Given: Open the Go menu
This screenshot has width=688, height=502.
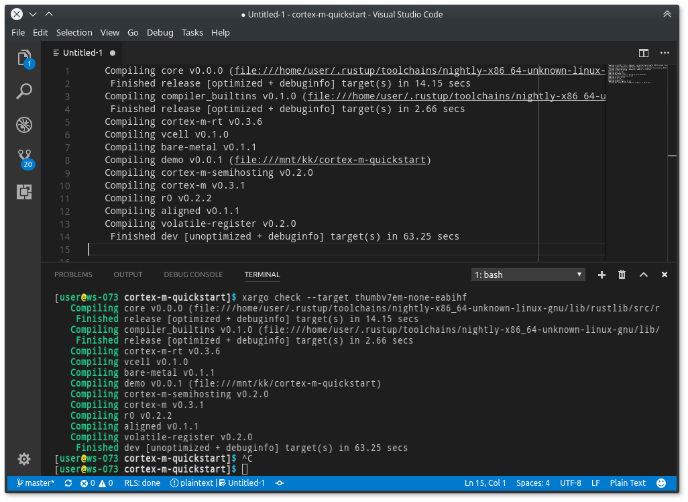Looking at the screenshot, I should 133,32.
